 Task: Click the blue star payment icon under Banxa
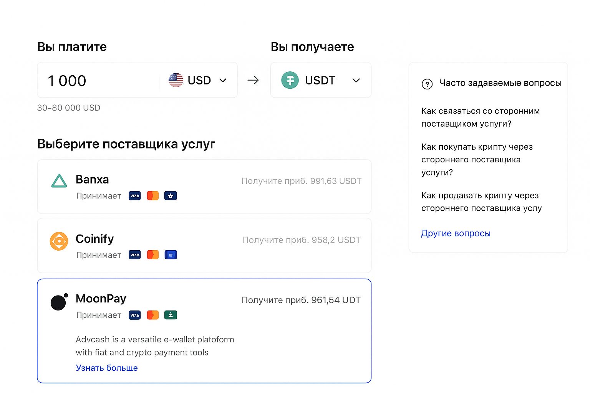(171, 196)
